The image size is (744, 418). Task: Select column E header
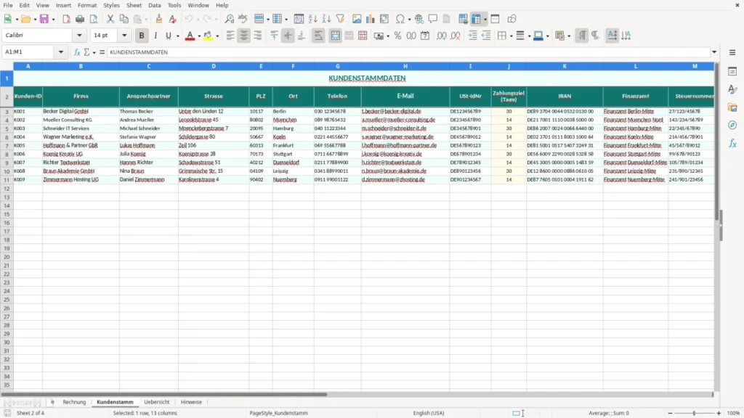(261, 66)
